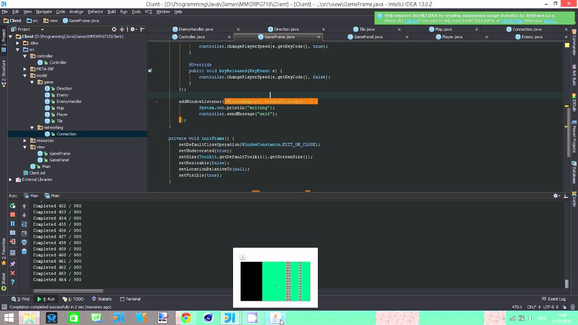
Task: Expand the META-INF folder
Action: (25, 69)
